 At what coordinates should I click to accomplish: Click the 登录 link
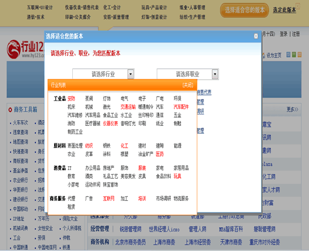(x=283, y=34)
